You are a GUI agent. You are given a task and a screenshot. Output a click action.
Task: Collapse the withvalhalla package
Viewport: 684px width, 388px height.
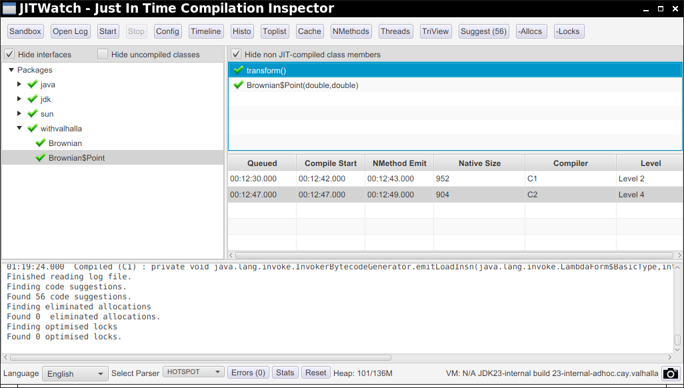coord(19,129)
